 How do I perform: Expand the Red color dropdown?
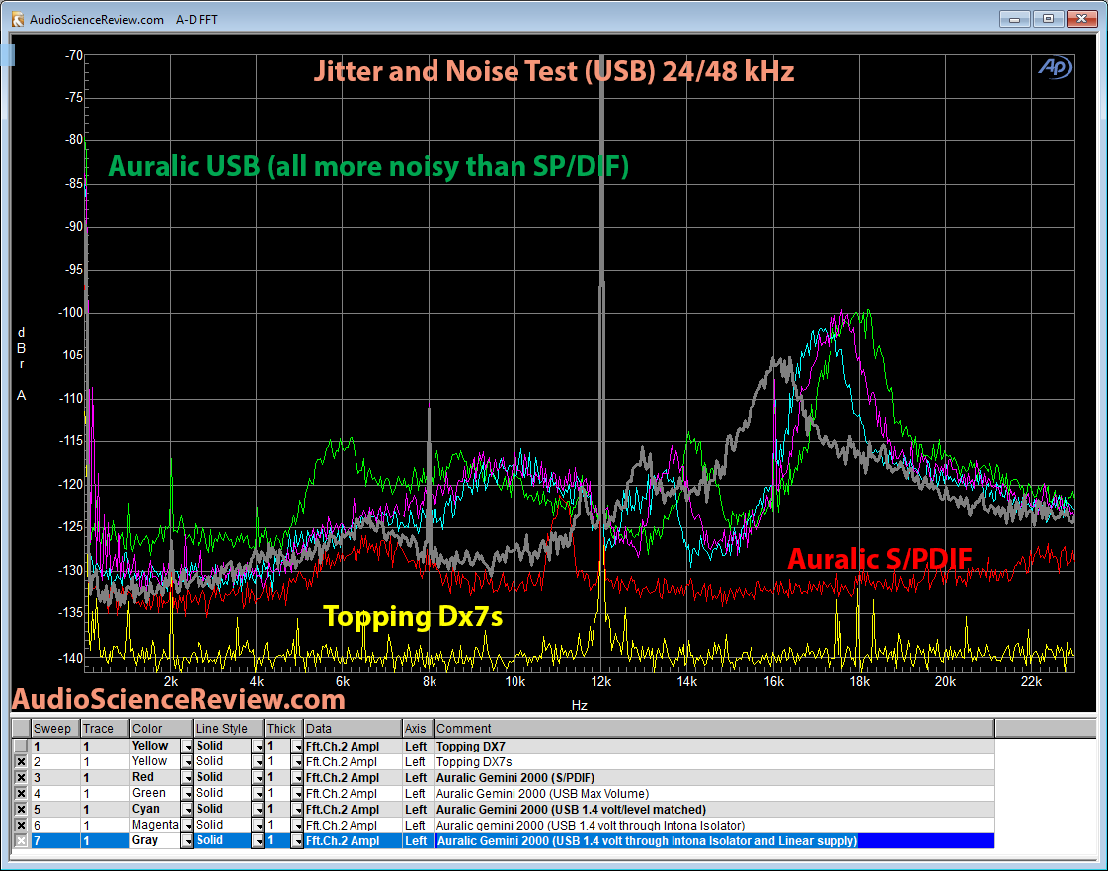(187, 778)
